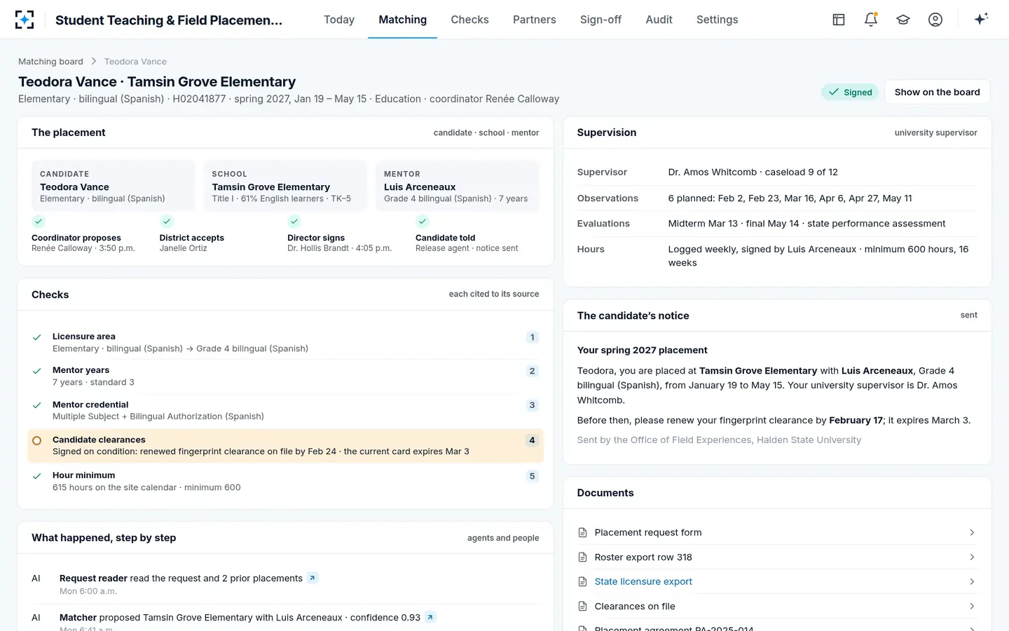The height and width of the screenshot is (631, 1009).
Task: Click State licensure export document icon
Action: pos(582,582)
